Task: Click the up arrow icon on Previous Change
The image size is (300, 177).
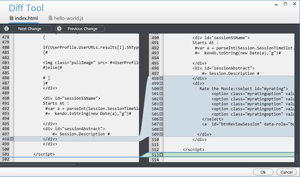Action: 59,29
